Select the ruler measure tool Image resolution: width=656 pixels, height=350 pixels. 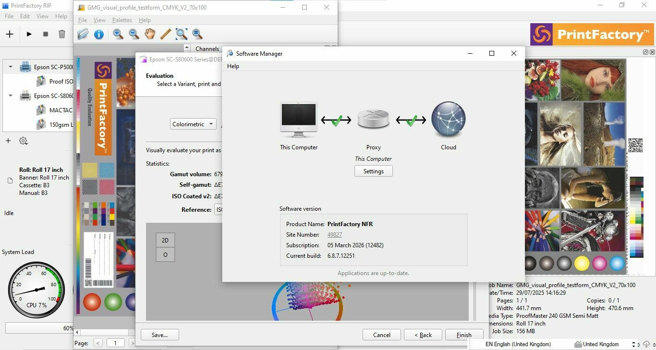[165, 34]
